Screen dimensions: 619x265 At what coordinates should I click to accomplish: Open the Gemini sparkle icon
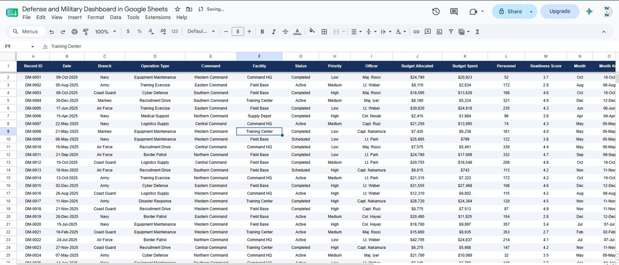point(589,12)
